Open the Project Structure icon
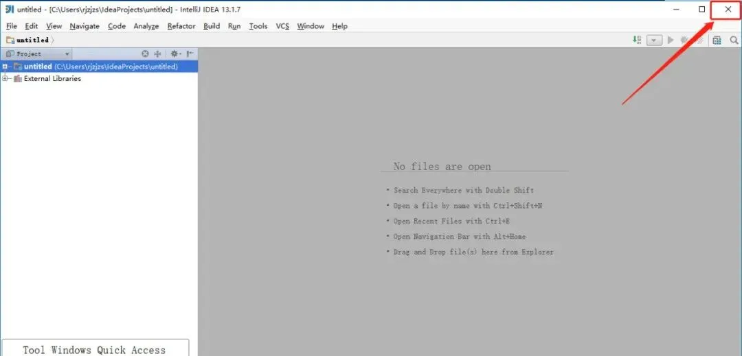 (x=717, y=40)
